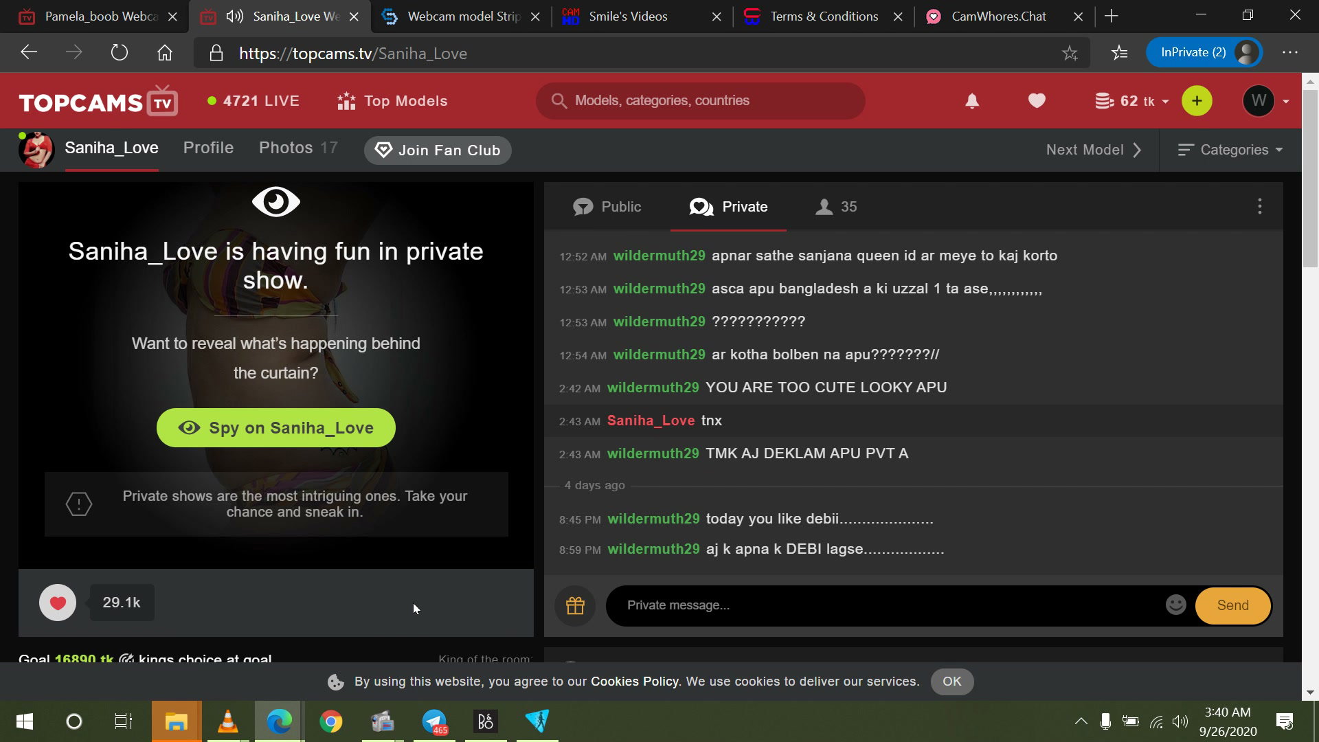The width and height of the screenshot is (1319, 742).
Task: Click the browser address bar URL
Action: pyautogui.click(x=353, y=54)
